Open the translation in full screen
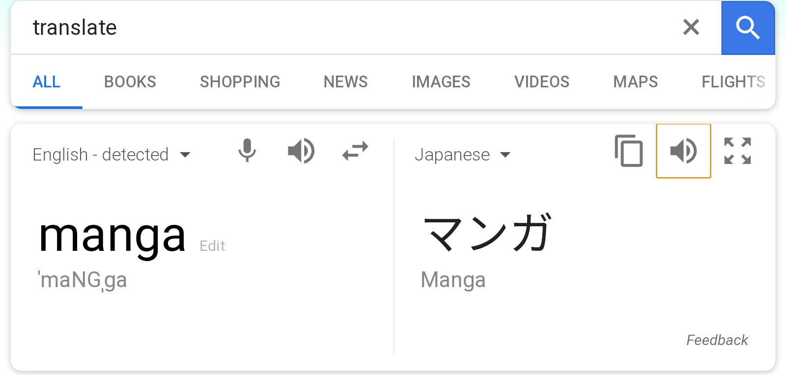The width and height of the screenshot is (786, 375). [737, 151]
